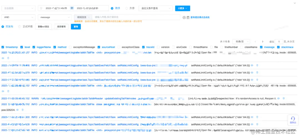
Task: Toggle the method column checkbox
Action: coord(55,47)
